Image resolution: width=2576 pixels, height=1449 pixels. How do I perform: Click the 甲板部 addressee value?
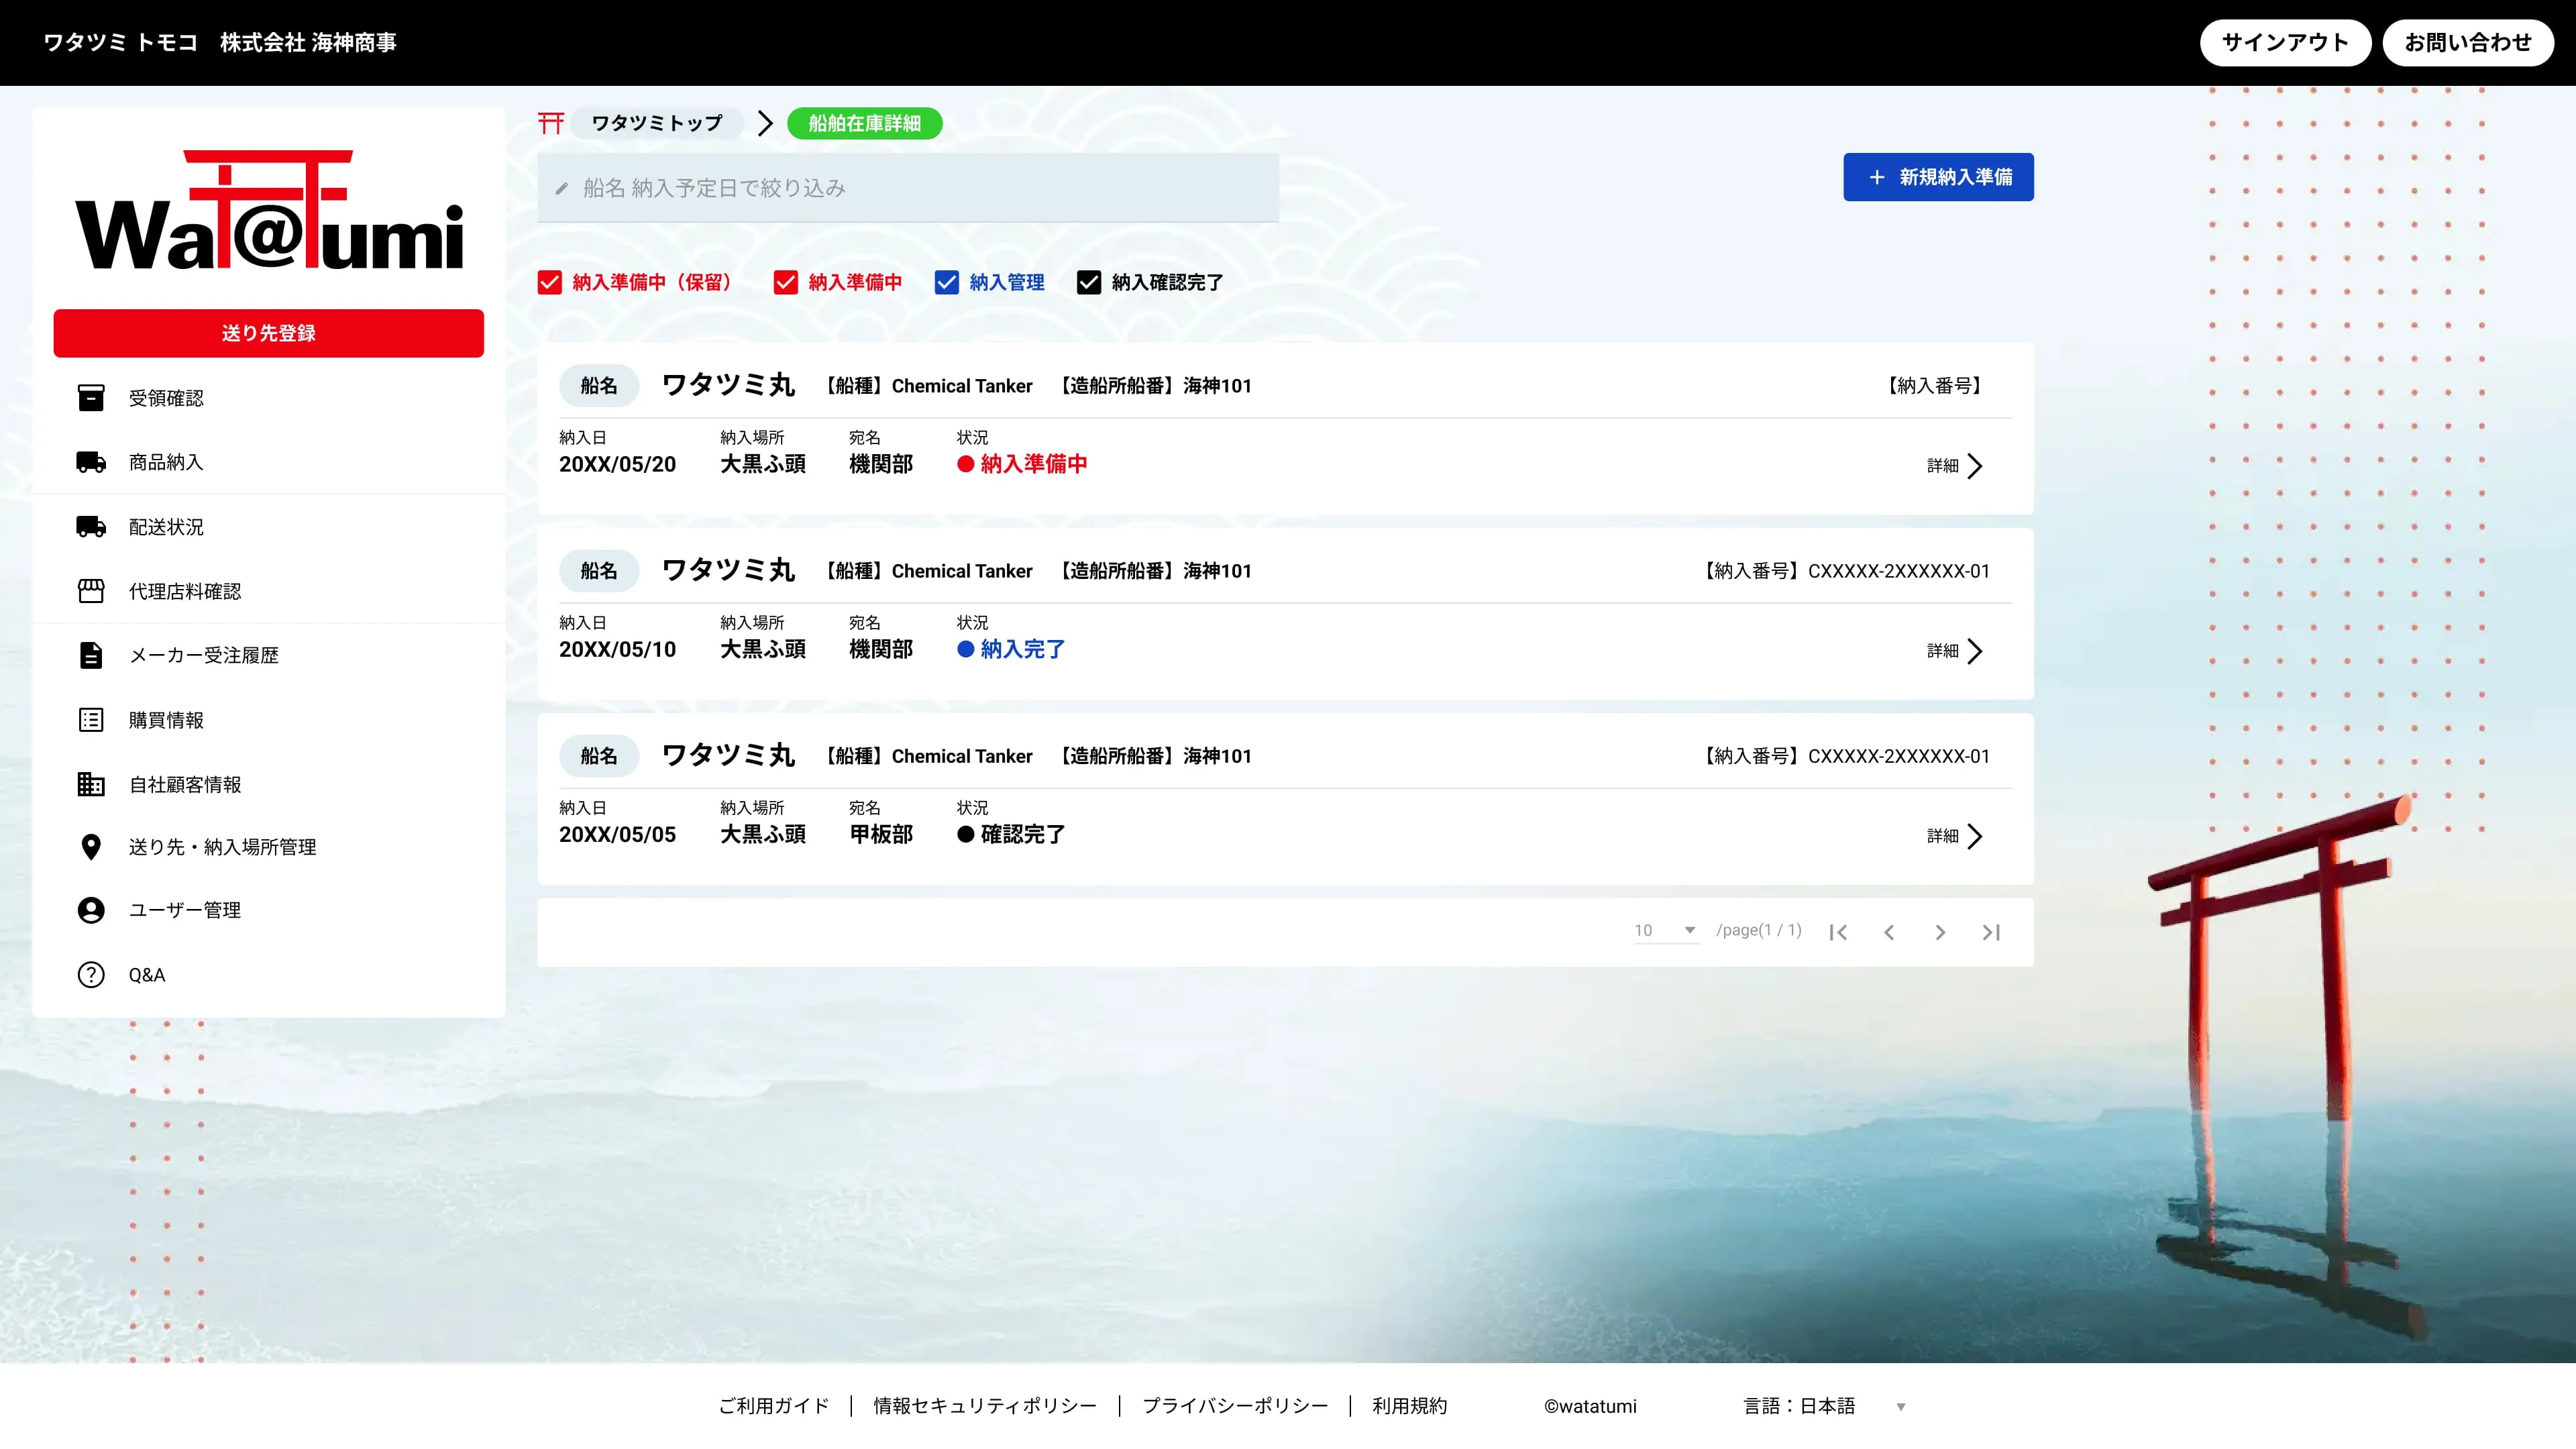(x=881, y=834)
